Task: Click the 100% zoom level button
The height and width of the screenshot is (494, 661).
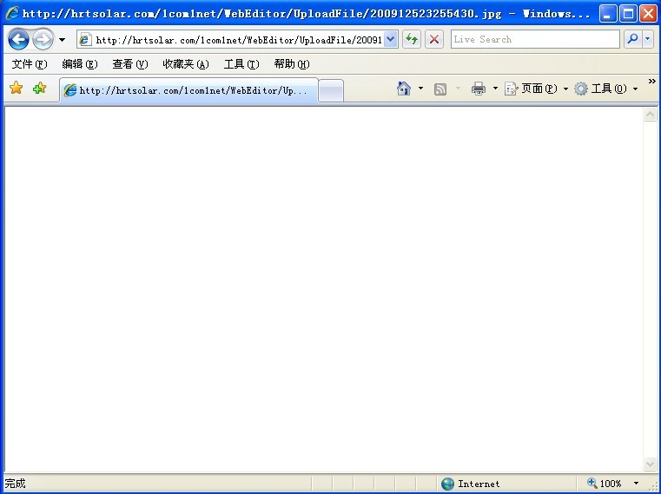Action: (605, 484)
